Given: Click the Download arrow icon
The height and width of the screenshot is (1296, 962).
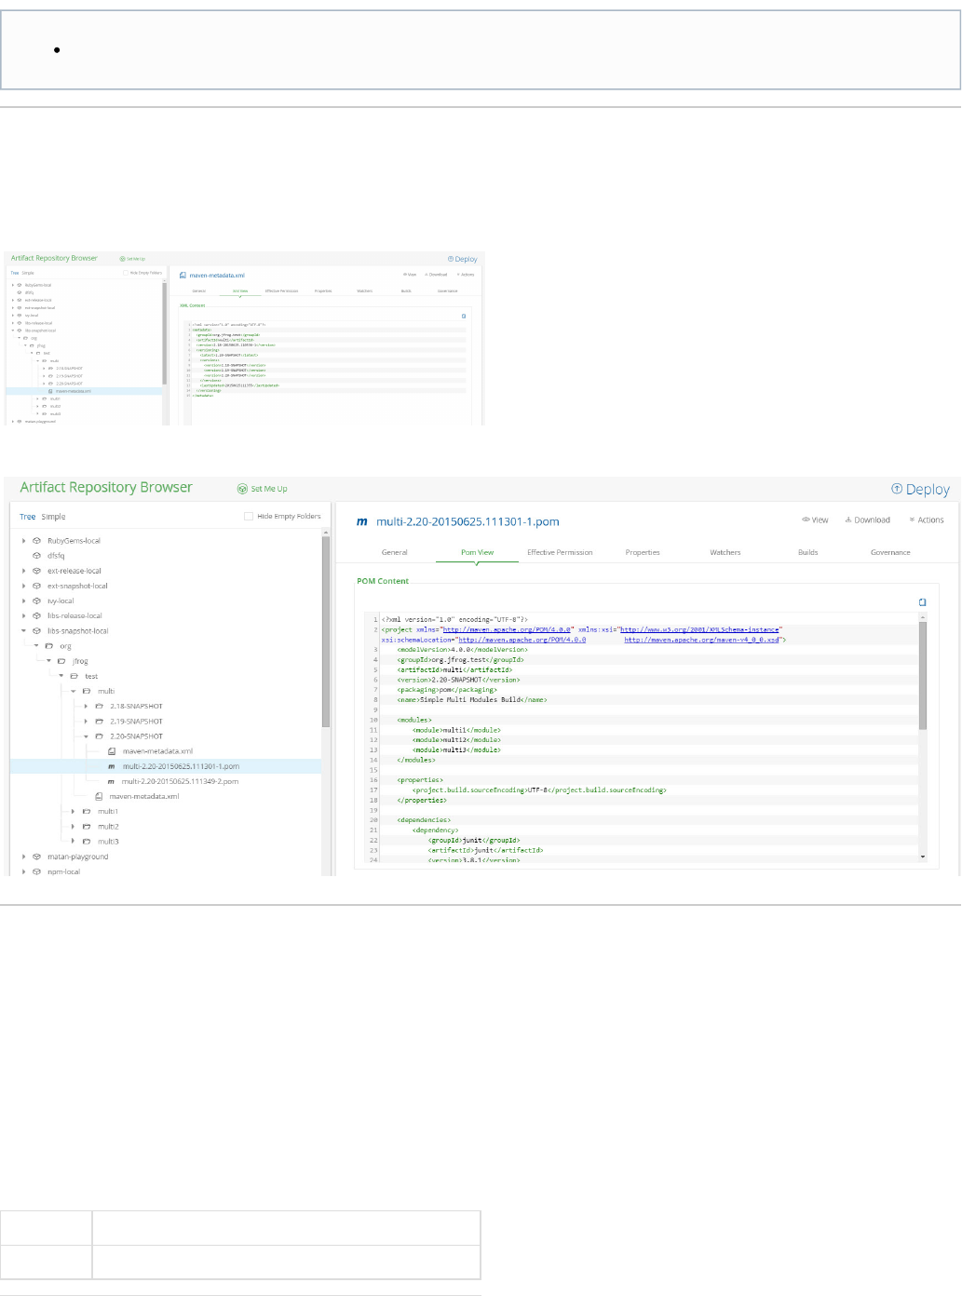Looking at the screenshot, I should point(848,520).
